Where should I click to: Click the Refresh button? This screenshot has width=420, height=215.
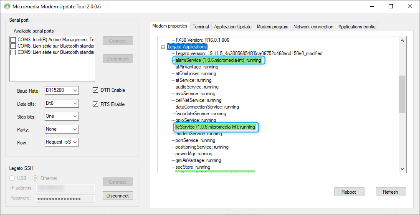coord(390,192)
